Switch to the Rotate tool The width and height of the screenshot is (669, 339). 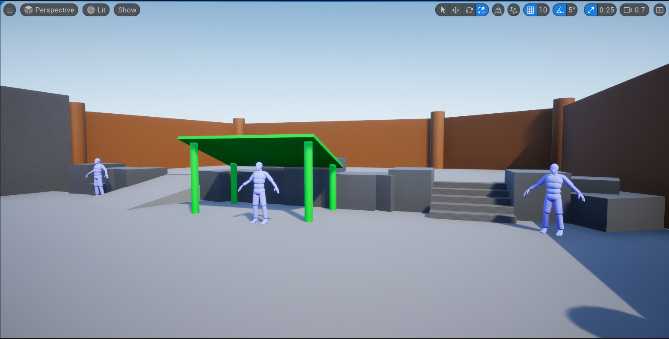click(x=468, y=9)
